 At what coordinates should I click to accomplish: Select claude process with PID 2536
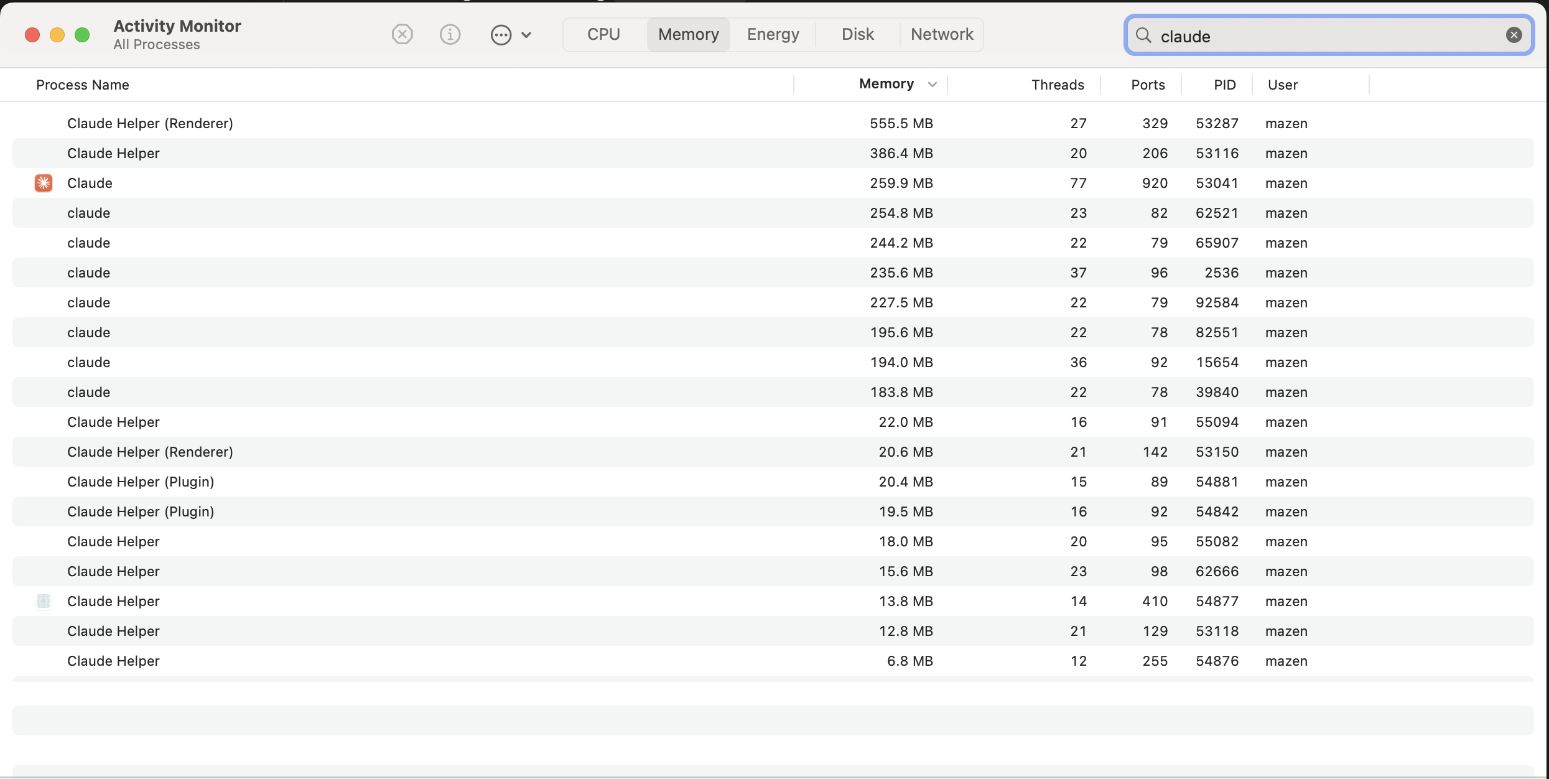point(773,273)
